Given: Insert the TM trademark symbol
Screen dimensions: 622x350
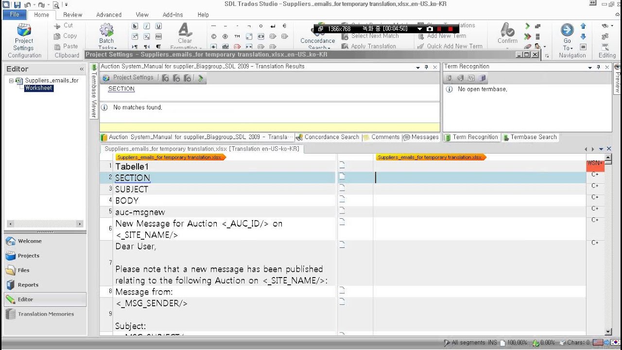Looking at the screenshot, I should (x=237, y=36).
